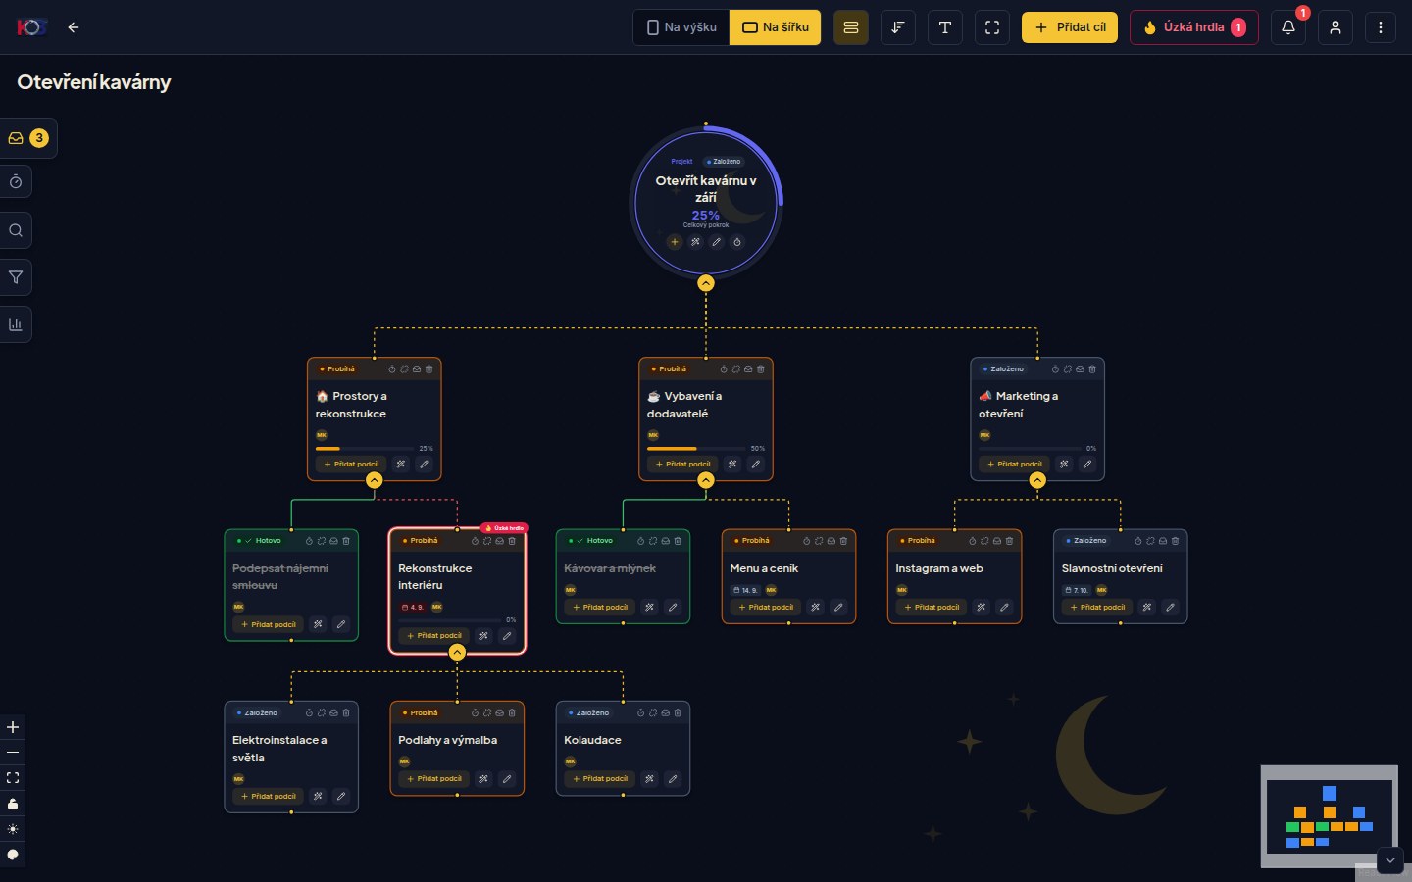The width and height of the screenshot is (1412, 882).
Task: Open the timer icon in left sidebar
Action: (x=16, y=182)
